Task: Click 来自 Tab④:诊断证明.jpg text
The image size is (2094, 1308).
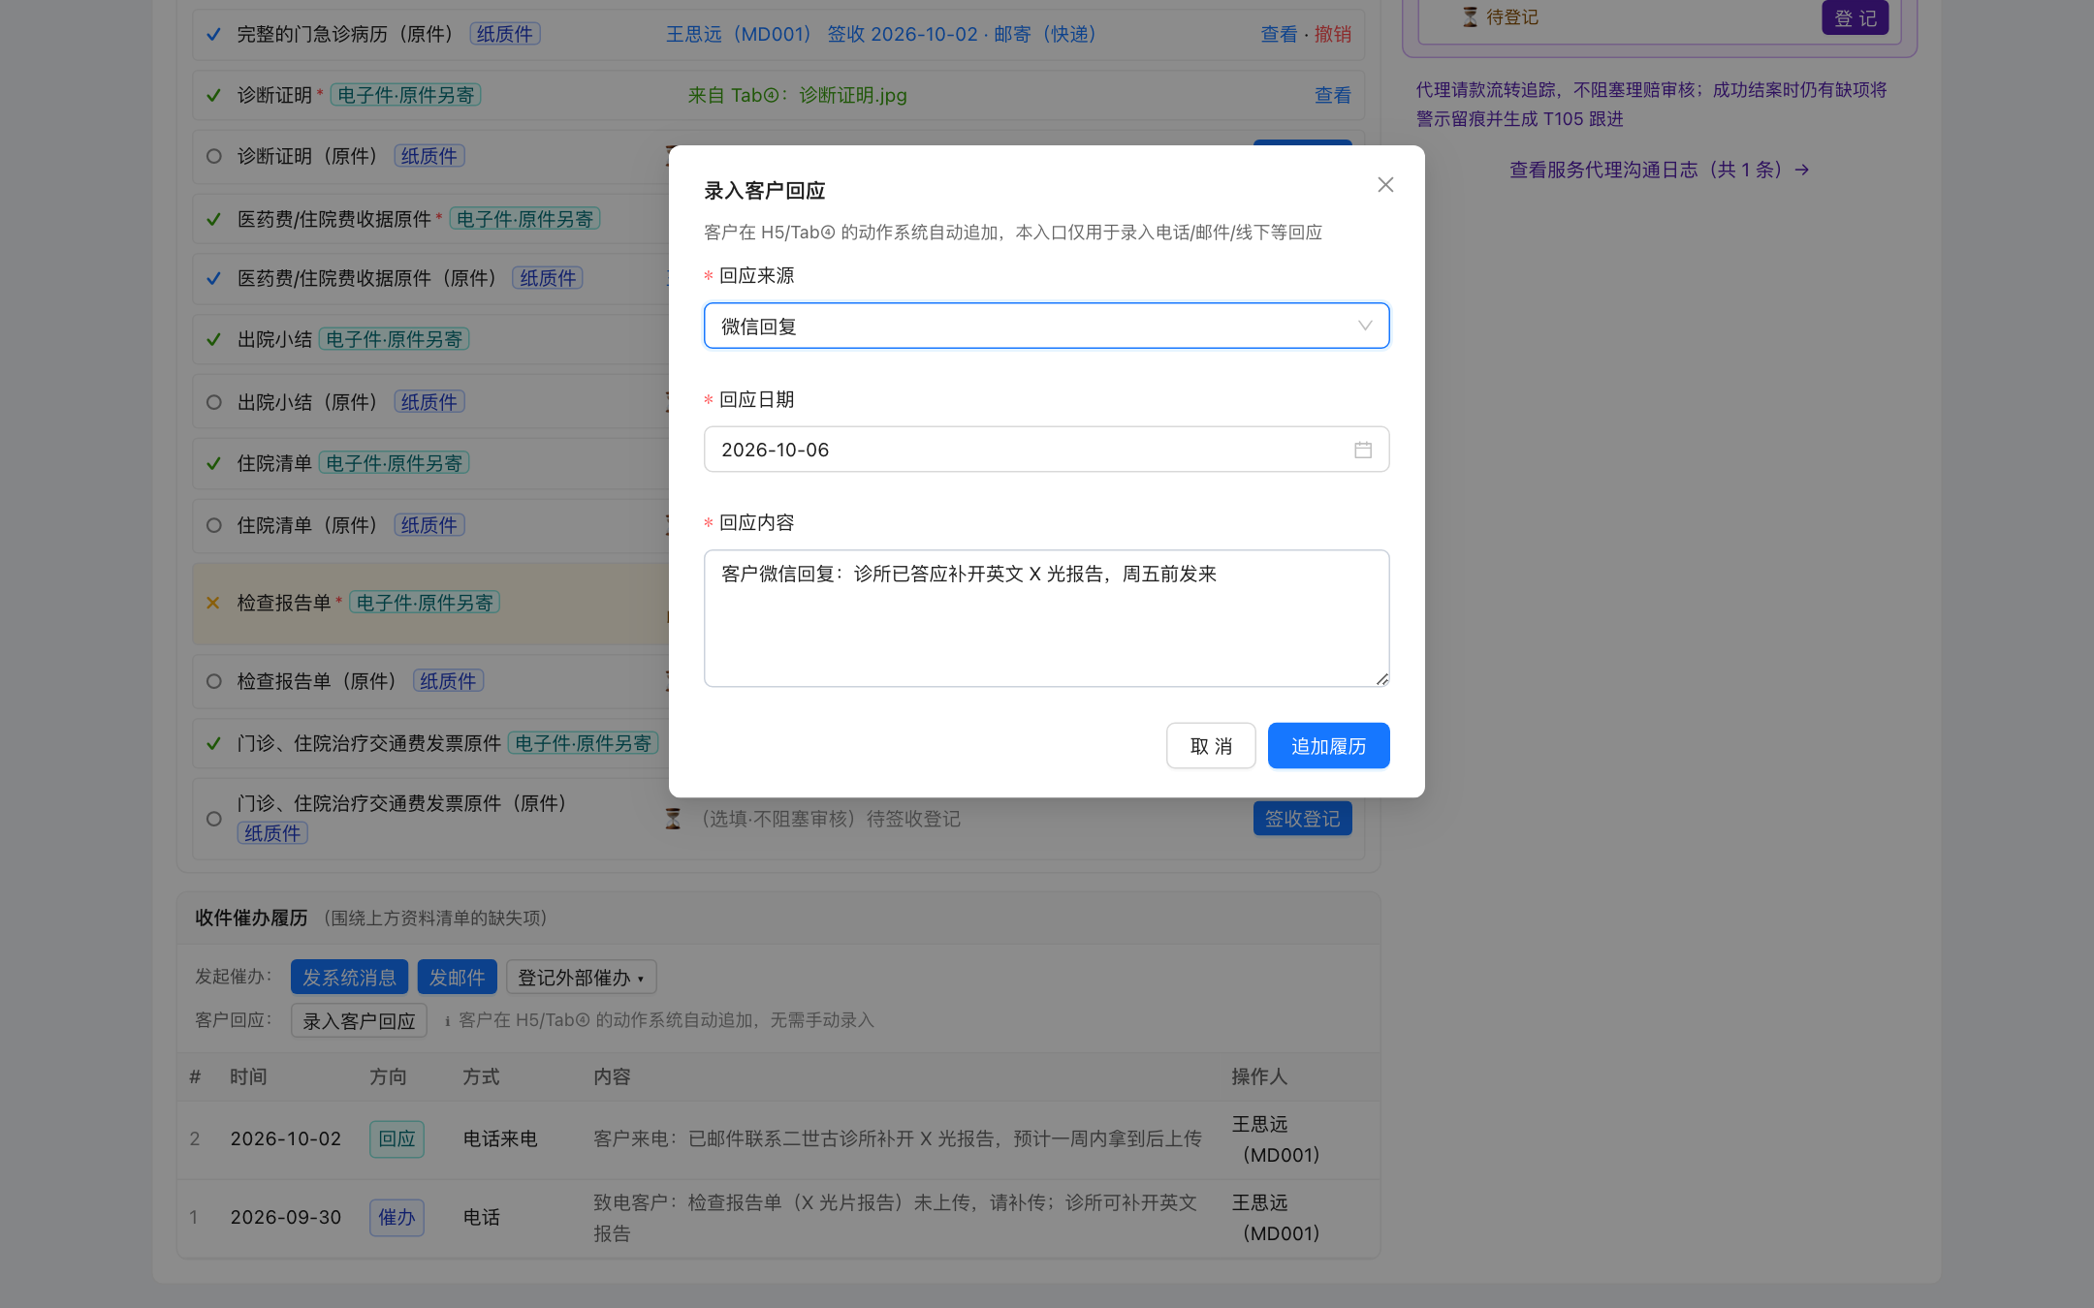Action: (x=797, y=95)
